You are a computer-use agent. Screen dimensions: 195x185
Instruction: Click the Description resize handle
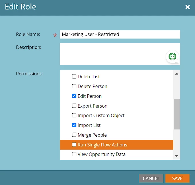(x=177, y=61)
